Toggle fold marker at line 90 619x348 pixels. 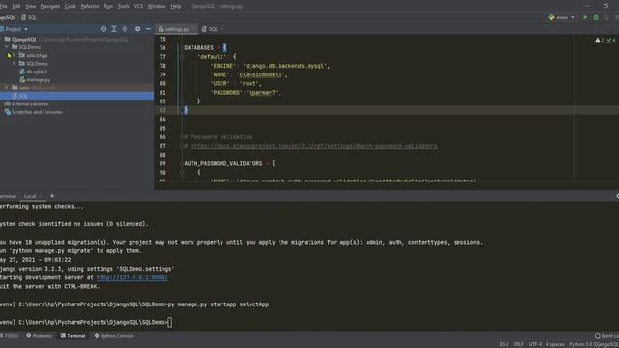(x=182, y=172)
